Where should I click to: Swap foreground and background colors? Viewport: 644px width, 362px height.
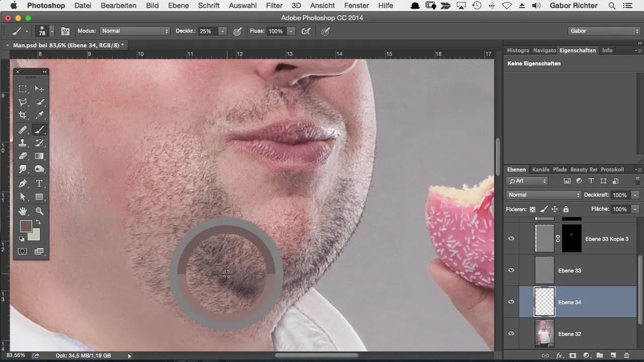pos(38,222)
